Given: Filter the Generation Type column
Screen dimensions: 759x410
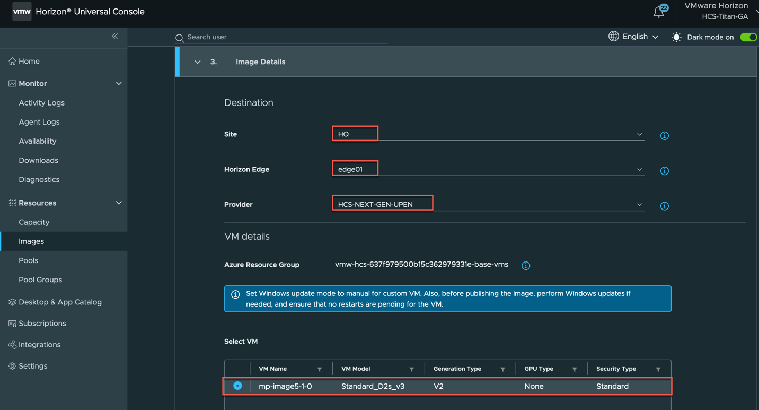Looking at the screenshot, I should (503, 369).
